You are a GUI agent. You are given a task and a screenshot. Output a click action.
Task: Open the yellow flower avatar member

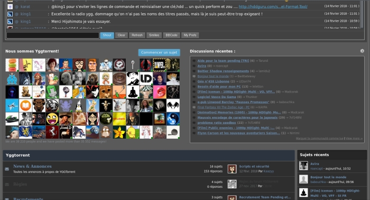coord(119,132)
